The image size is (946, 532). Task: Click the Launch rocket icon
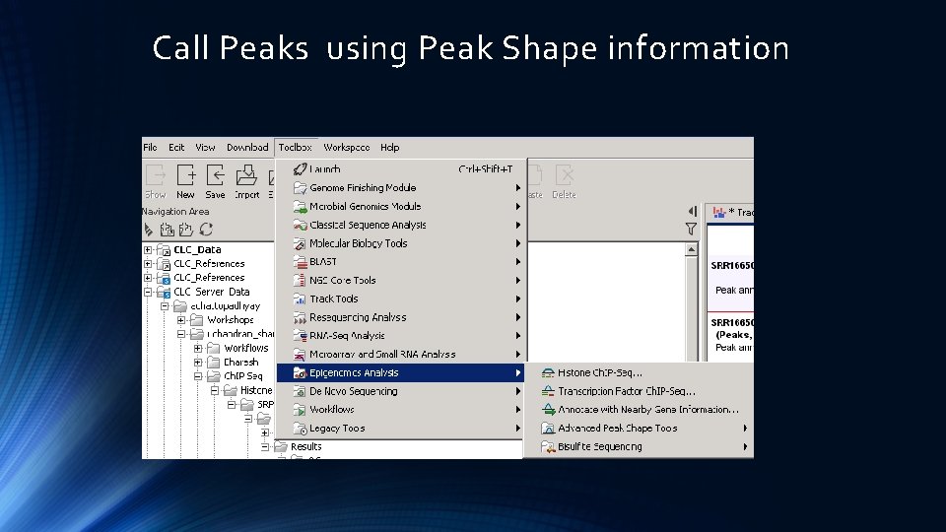pos(300,169)
